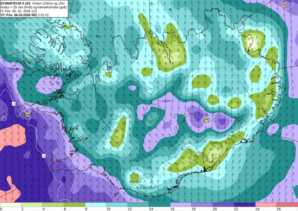Image resolution: width=298 pixels, height=211 pixels.
Task: Click the teal 12–14 m/s legend swatch
Action: coord(138,205)
